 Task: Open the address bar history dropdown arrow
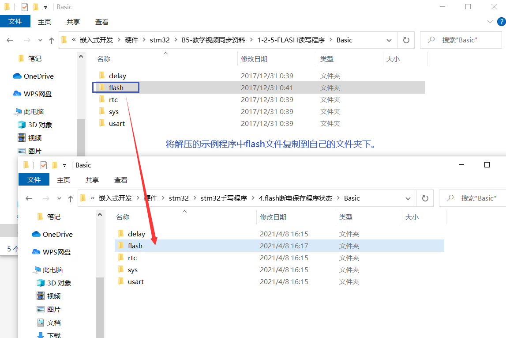(389, 40)
